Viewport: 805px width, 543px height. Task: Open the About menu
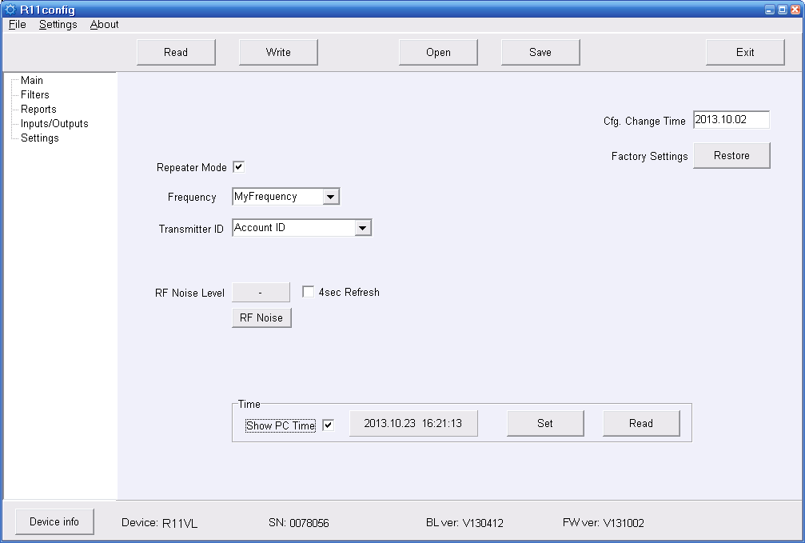(x=104, y=24)
